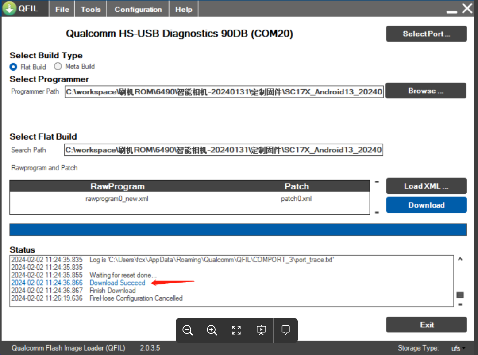Screen dimensions: 478x355
Task: Click the RawProgram column header
Action: tap(117, 186)
